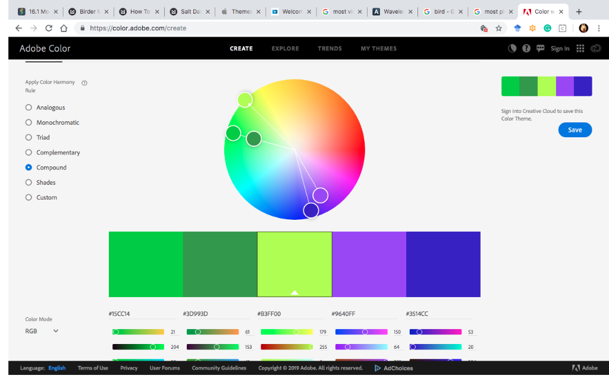The width and height of the screenshot is (609, 385).
Task: Open the Community Guidelines footer link
Action: 219,368
